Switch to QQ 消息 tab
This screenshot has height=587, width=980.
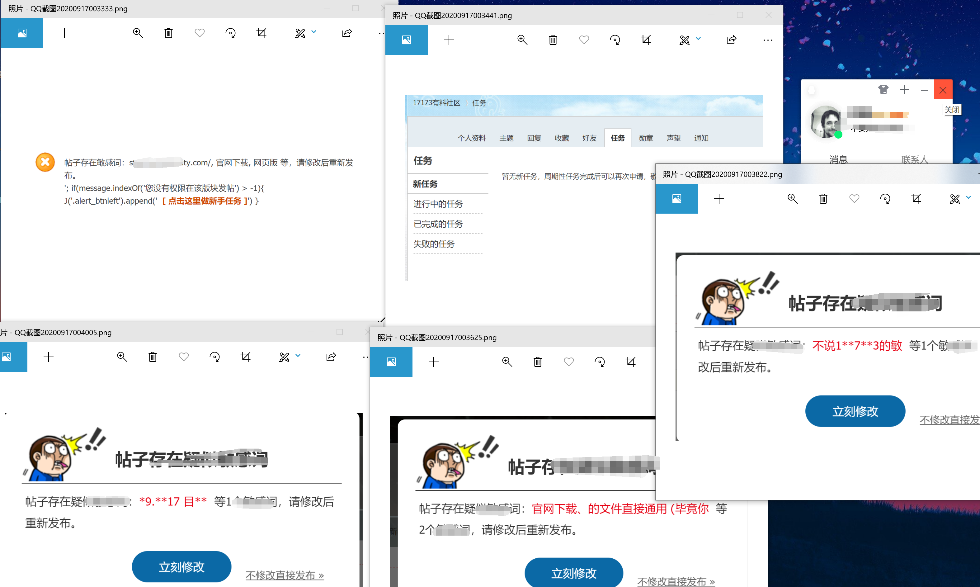[x=838, y=159]
